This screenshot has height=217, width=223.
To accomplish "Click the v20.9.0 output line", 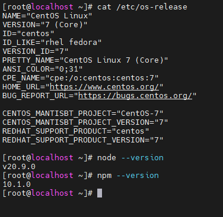I will click(x=19, y=167).
